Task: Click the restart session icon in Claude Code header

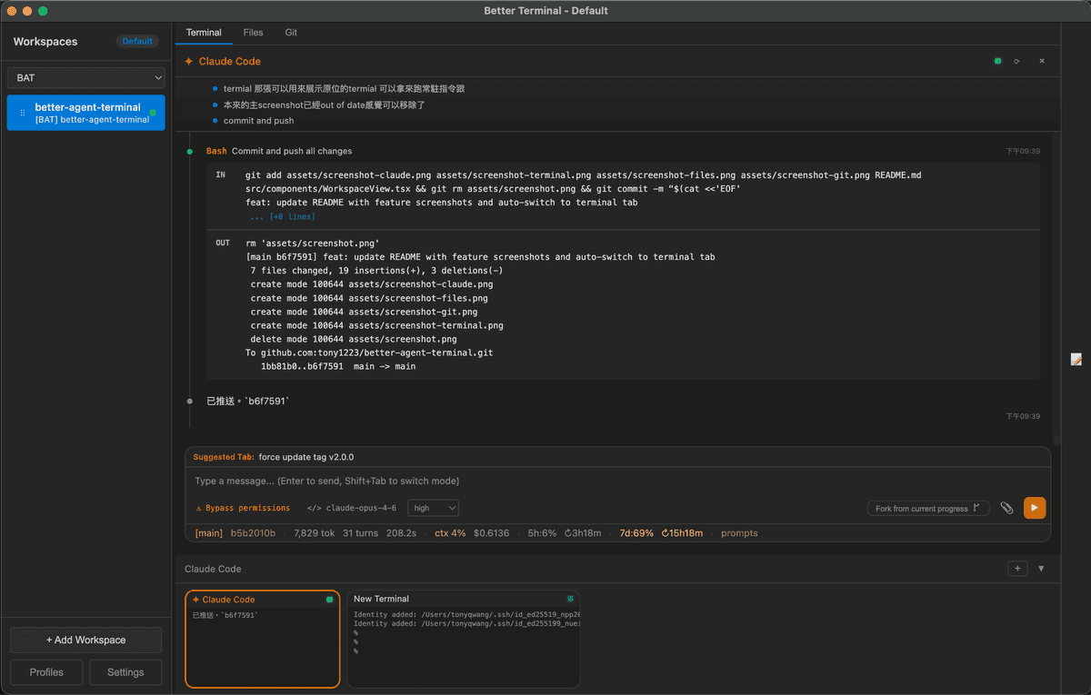Action: [x=1016, y=61]
